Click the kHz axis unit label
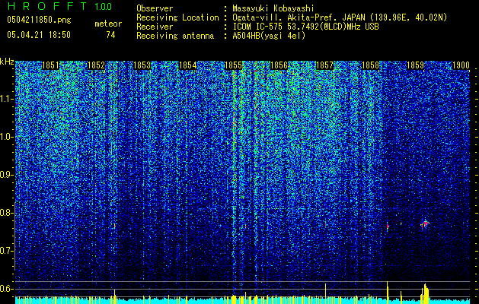This screenshot has height=304, width=479. pos(7,62)
